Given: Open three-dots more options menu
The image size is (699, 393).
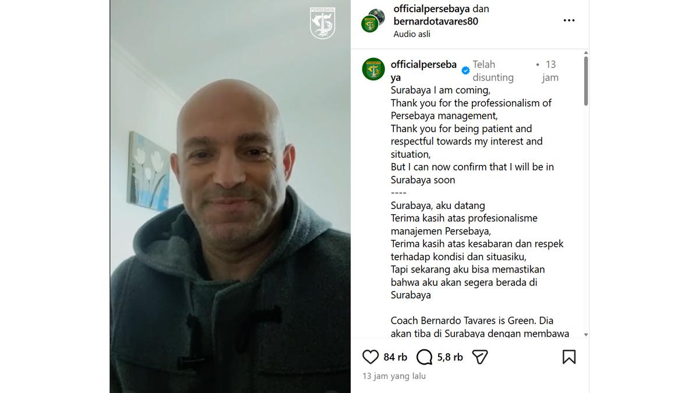Looking at the screenshot, I should (x=569, y=20).
